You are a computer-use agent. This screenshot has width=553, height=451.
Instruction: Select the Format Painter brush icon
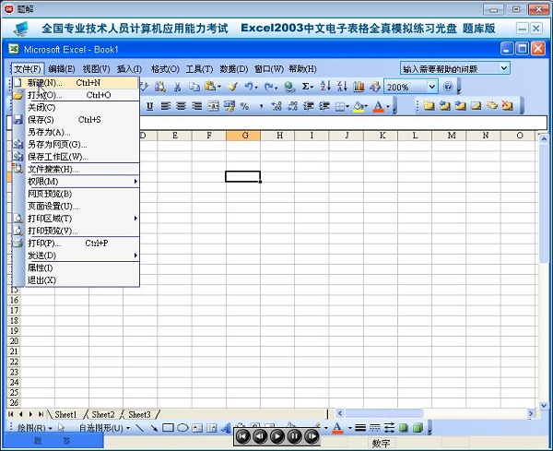pyautogui.click(x=233, y=87)
